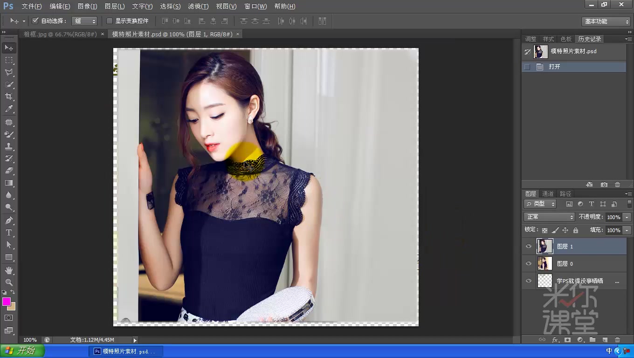Select the Hand tool
This screenshot has width=634, height=358.
pyautogui.click(x=8, y=270)
